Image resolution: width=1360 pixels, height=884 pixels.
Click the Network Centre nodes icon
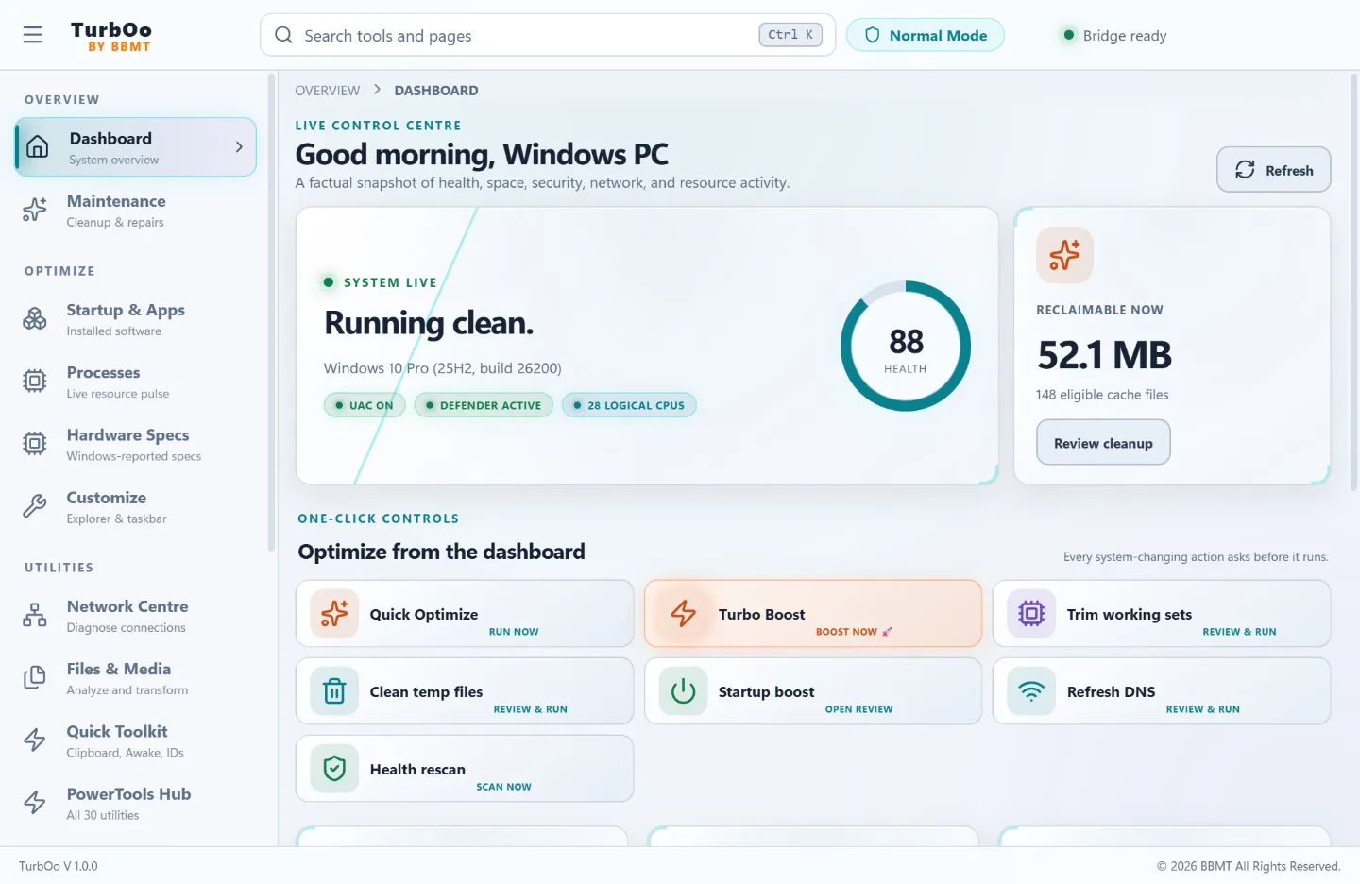coord(35,615)
